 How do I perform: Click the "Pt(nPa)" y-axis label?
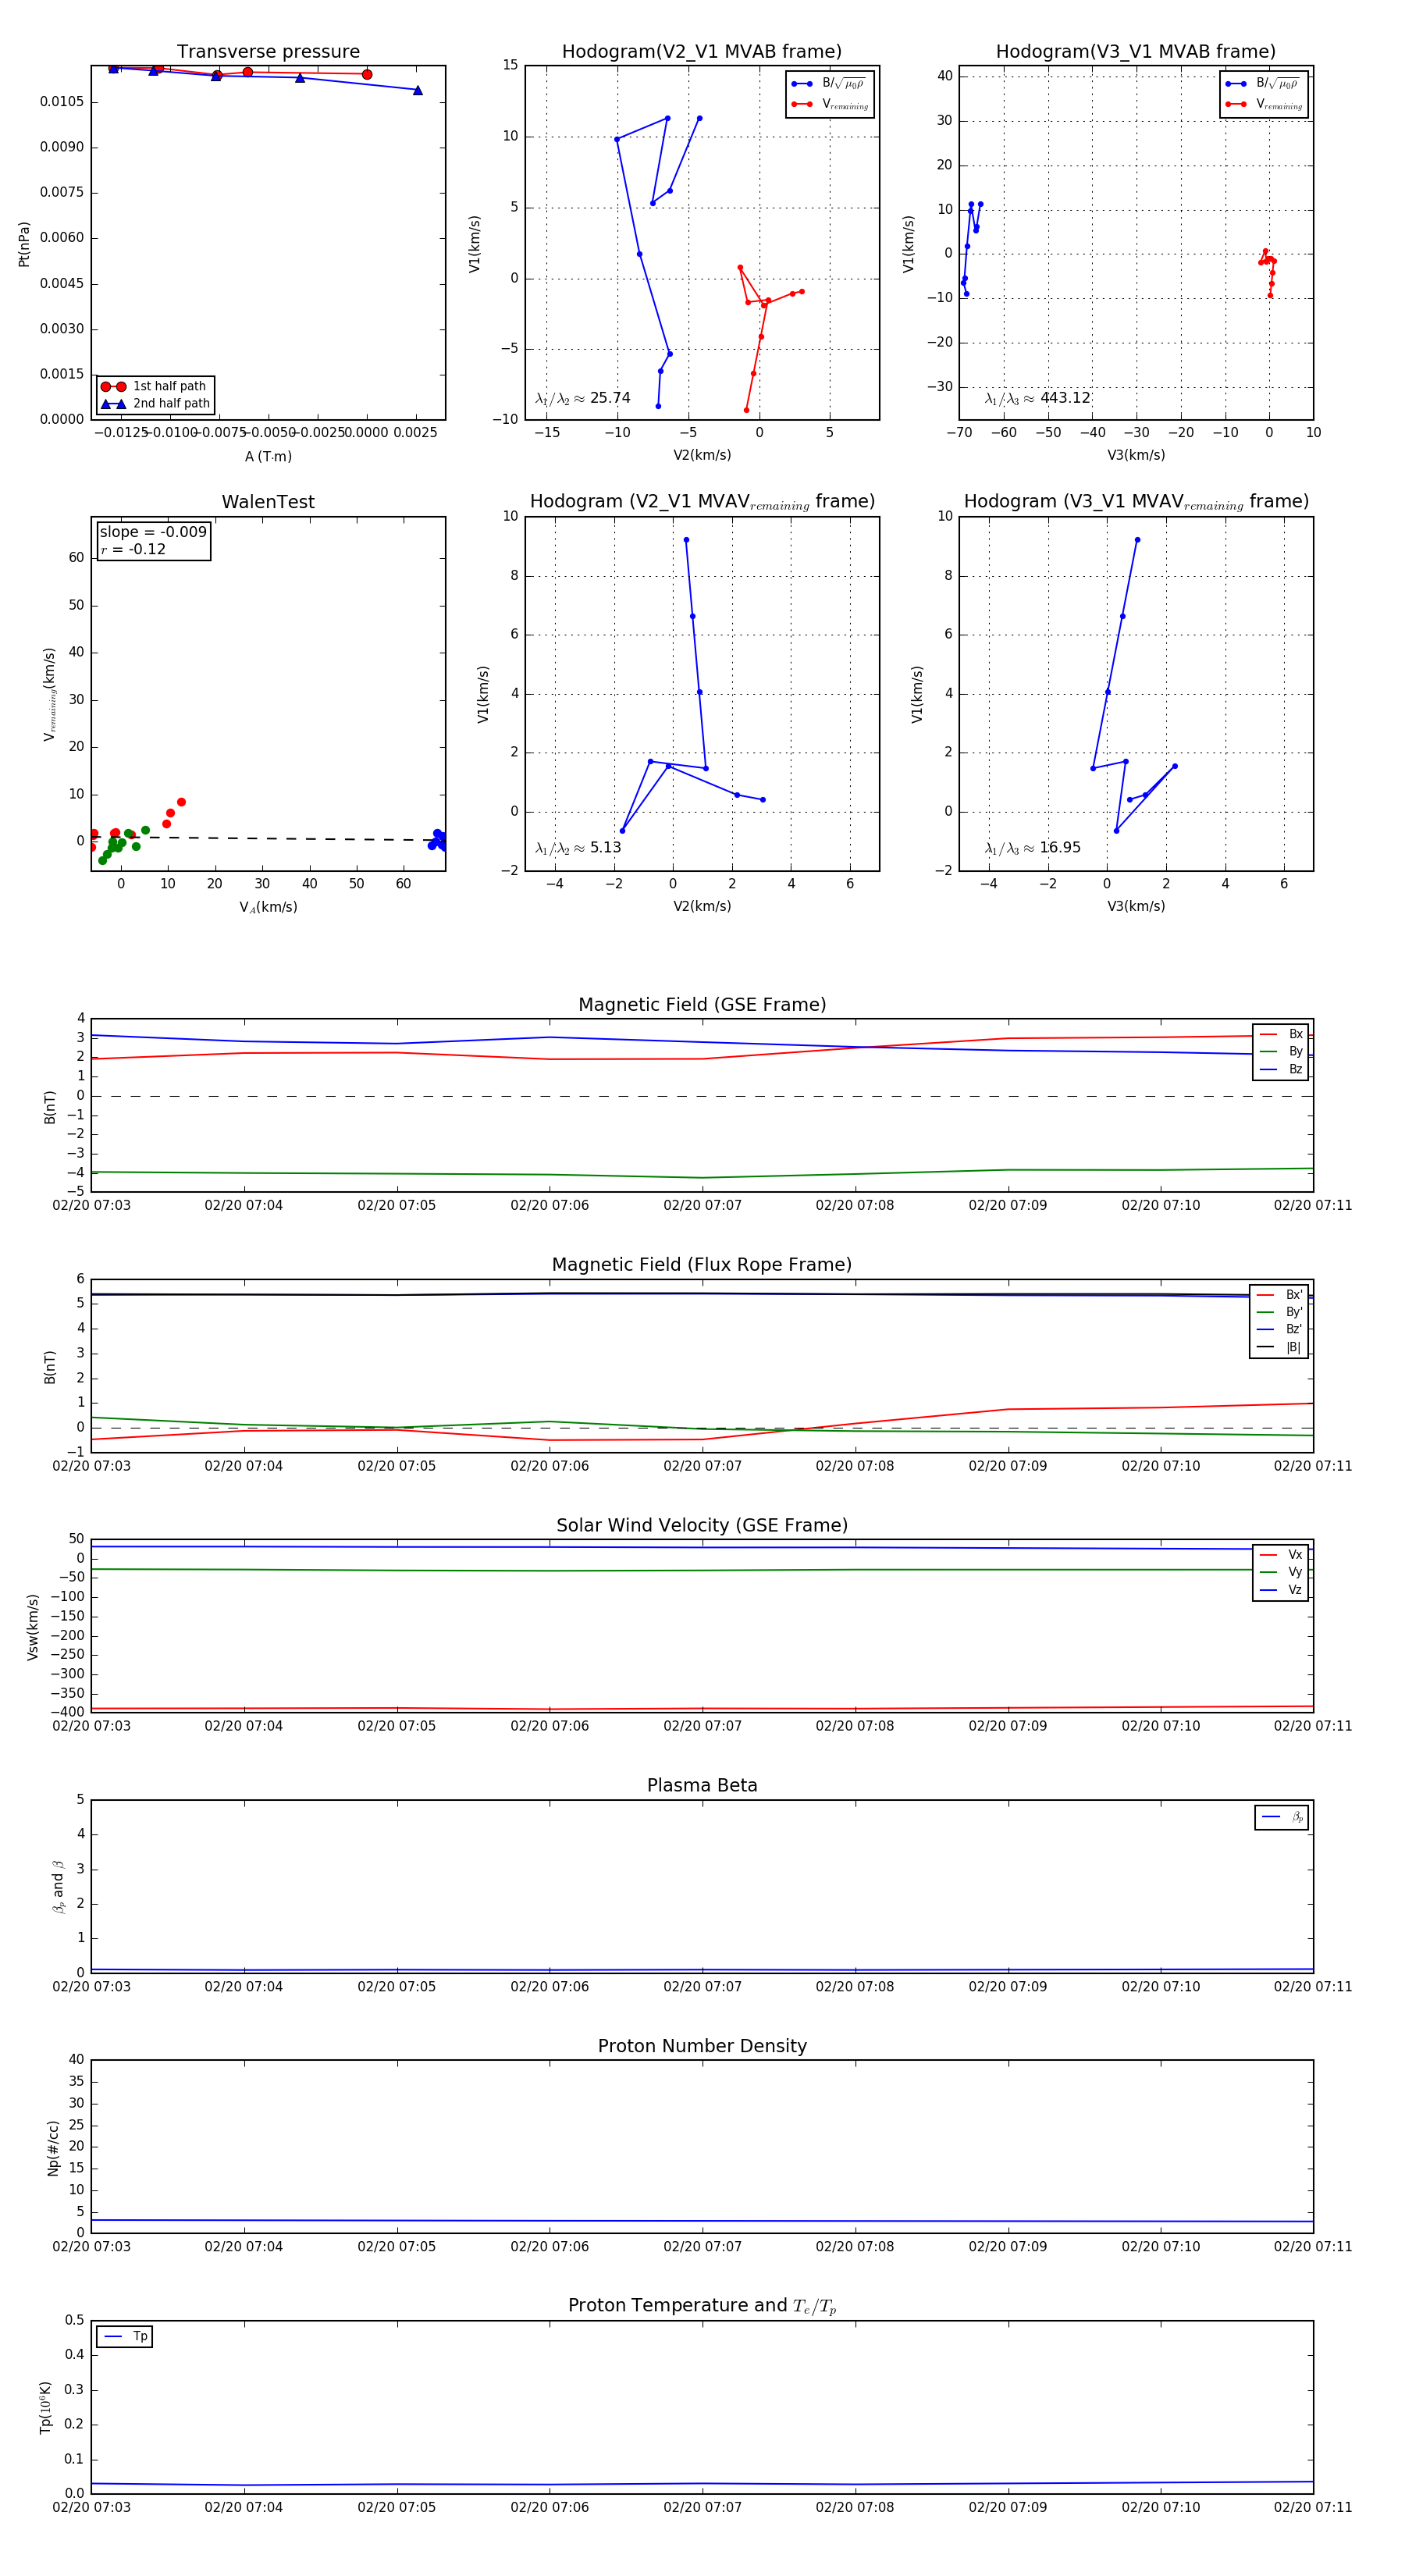24,243
